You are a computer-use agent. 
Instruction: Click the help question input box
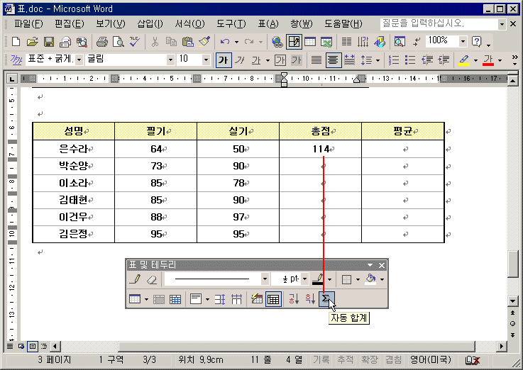[439, 24]
